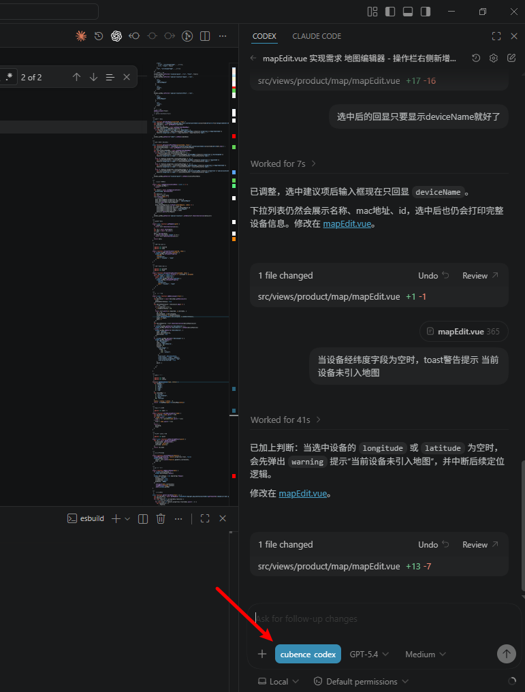Image resolution: width=525 pixels, height=692 pixels.
Task: Launch Codex via the OpenAI logo icon
Action: click(116, 36)
